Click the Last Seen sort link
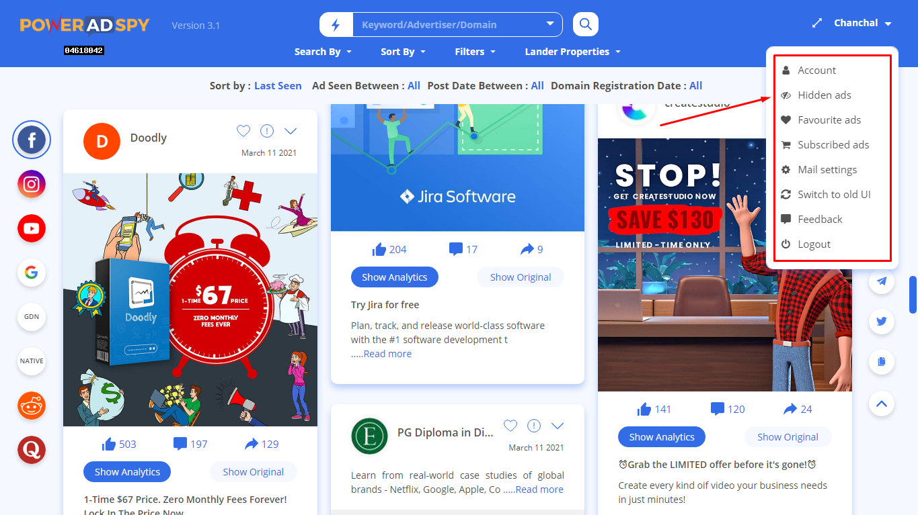 pyautogui.click(x=278, y=85)
